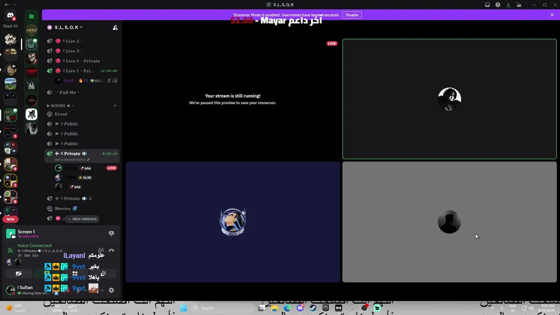Open the Voice Connected details
Viewport: 560px width, 315px height.
pyautogui.click(x=34, y=245)
